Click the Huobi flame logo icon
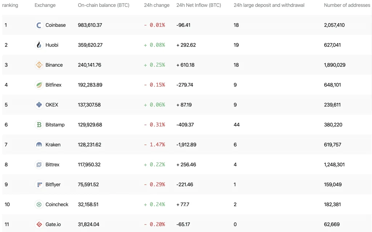The height and width of the screenshot is (232, 372). tap(39, 45)
